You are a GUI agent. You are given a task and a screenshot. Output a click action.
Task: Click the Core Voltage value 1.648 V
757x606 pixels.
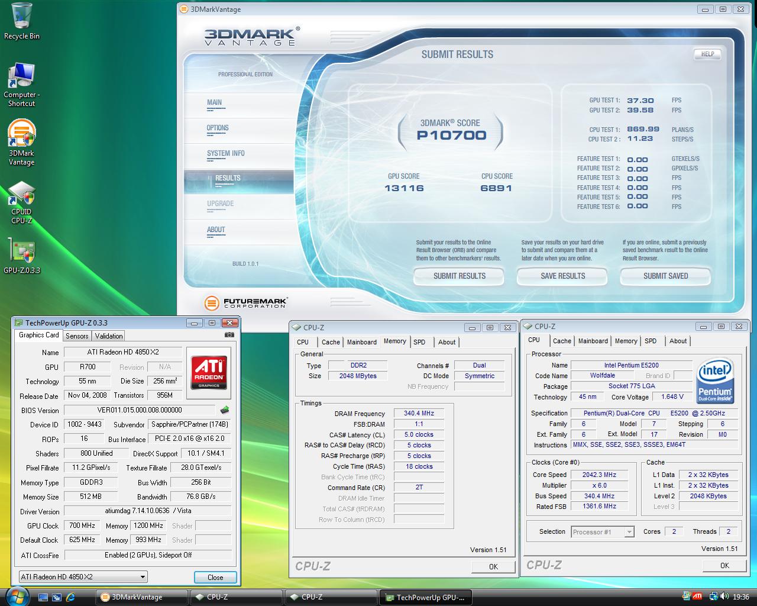pos(672,397)
